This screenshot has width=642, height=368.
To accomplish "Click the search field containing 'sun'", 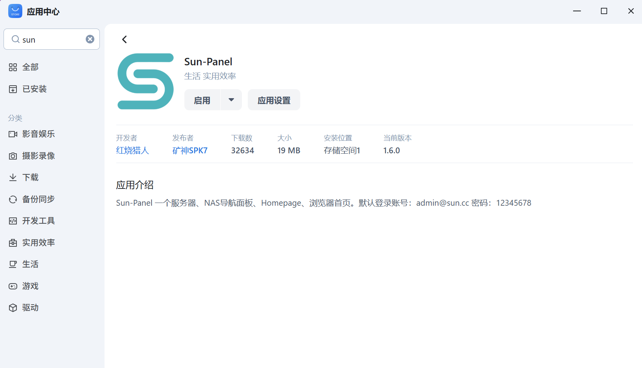I will (x=52, y=39).
